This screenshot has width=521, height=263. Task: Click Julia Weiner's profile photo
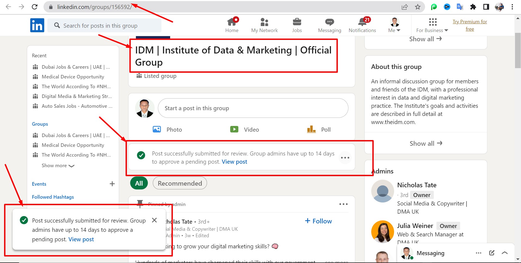tap(383, 232)
